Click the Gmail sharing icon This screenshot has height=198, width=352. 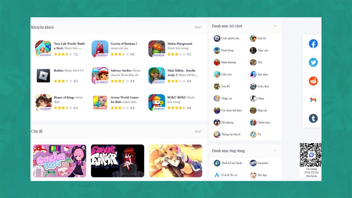coord(313,100)
